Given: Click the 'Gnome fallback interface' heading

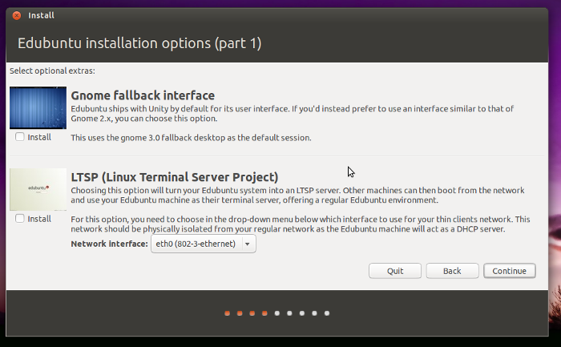Looking at the screenshot, I should tap(143, 95).
